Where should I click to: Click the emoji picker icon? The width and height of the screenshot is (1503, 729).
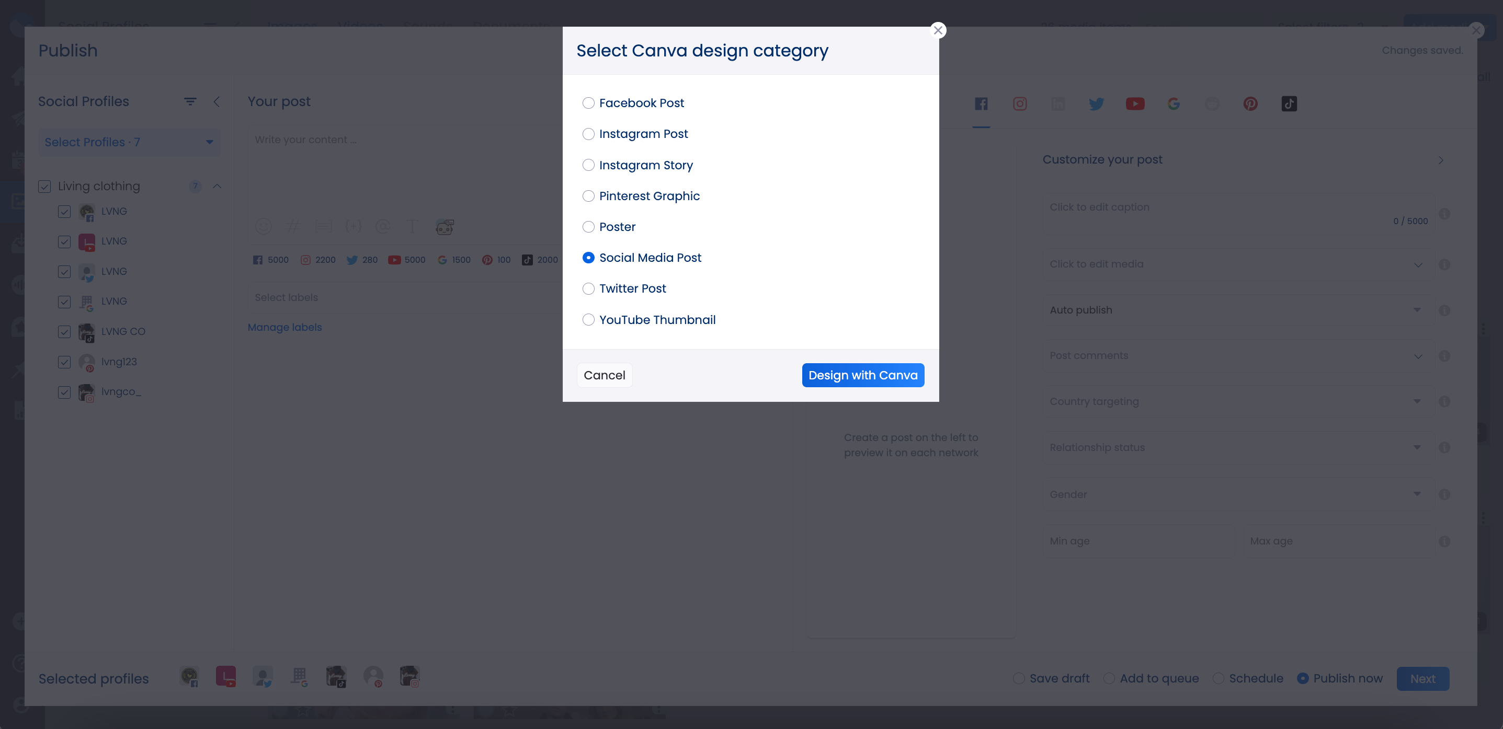(263, 226)
